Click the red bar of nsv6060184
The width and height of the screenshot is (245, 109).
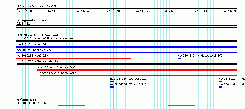click(74, 58)
